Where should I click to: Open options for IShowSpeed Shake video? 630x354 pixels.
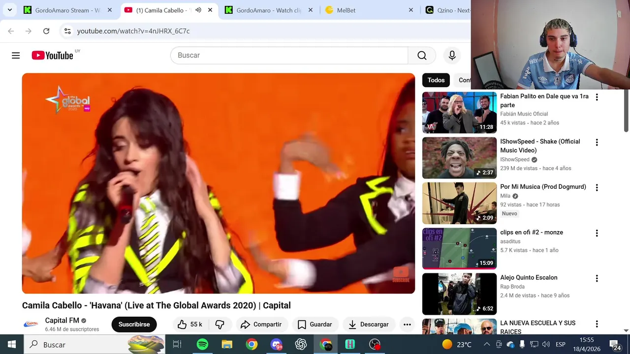click(x=597, y=143)
